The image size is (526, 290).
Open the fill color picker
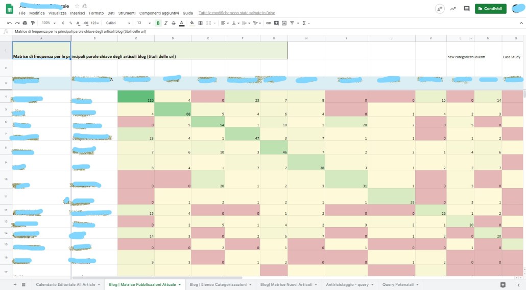[192, 23]
